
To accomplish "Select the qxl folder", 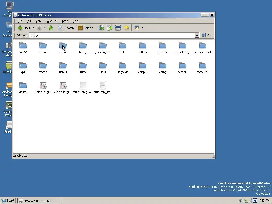I will [x=23, y=68].
